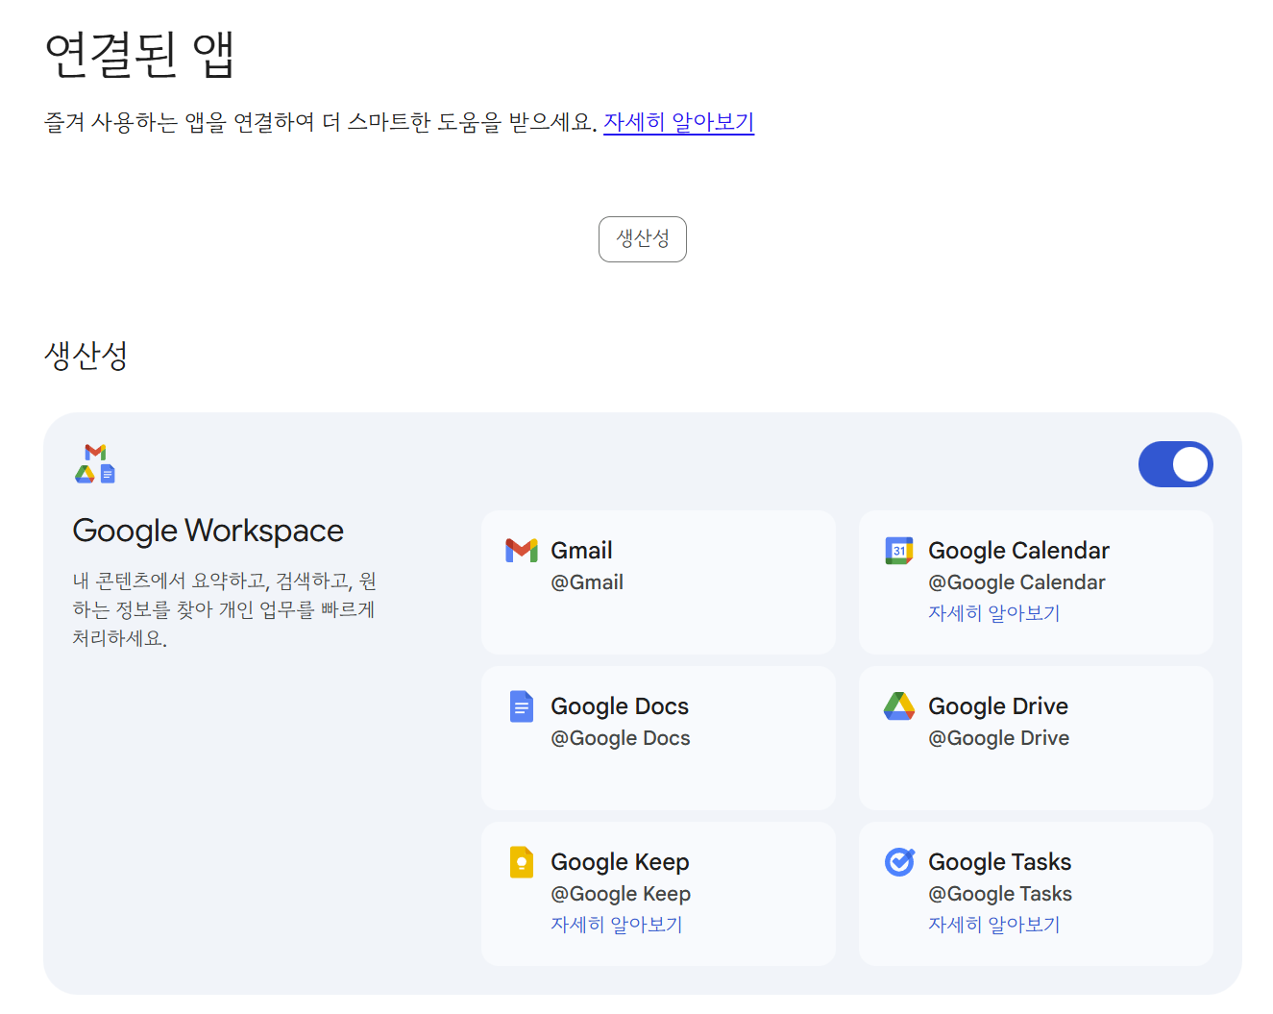Click the Google Workspace combined apps icon

click(x=95, y=463)
